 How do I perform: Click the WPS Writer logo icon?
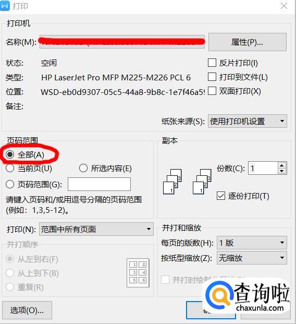5,6
